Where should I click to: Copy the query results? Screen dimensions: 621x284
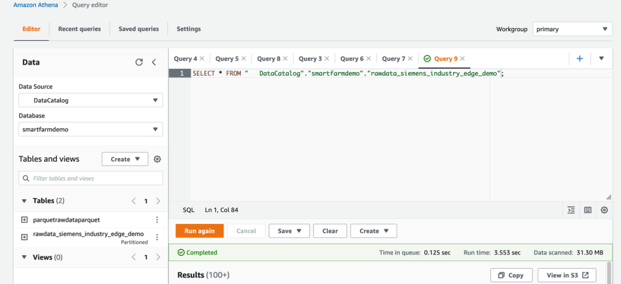(512, 275)
